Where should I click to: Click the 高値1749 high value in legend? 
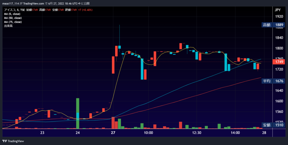[45, 10]
